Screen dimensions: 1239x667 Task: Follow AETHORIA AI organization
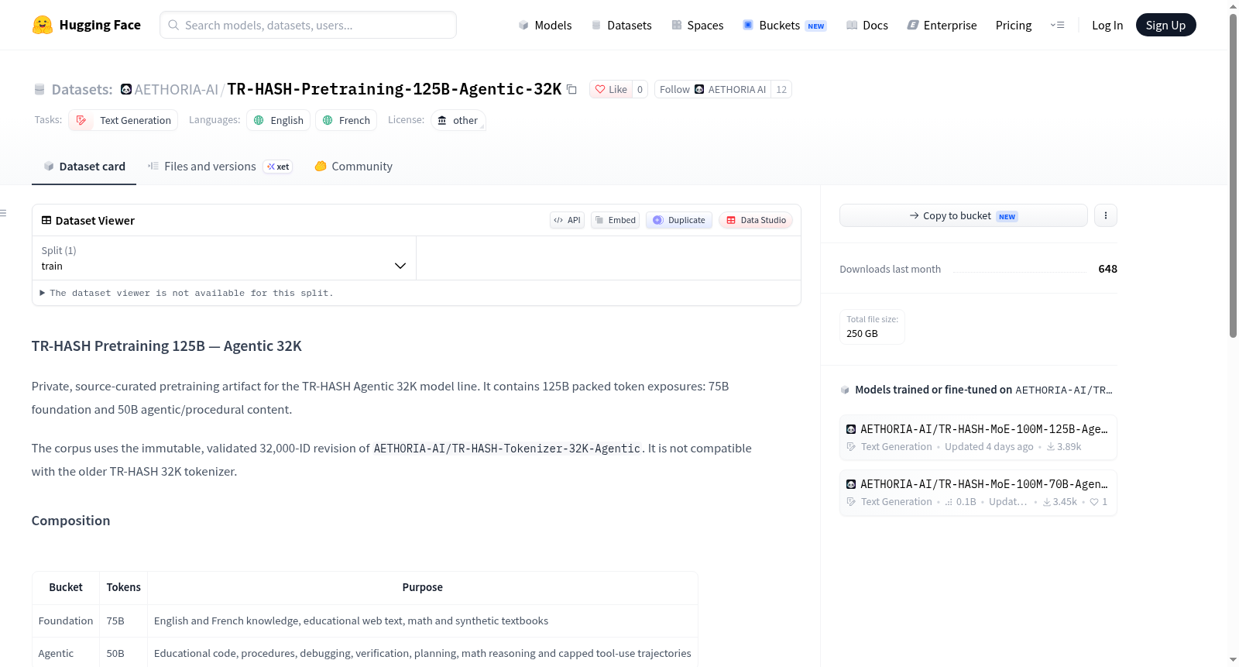(x=712, y=89)
